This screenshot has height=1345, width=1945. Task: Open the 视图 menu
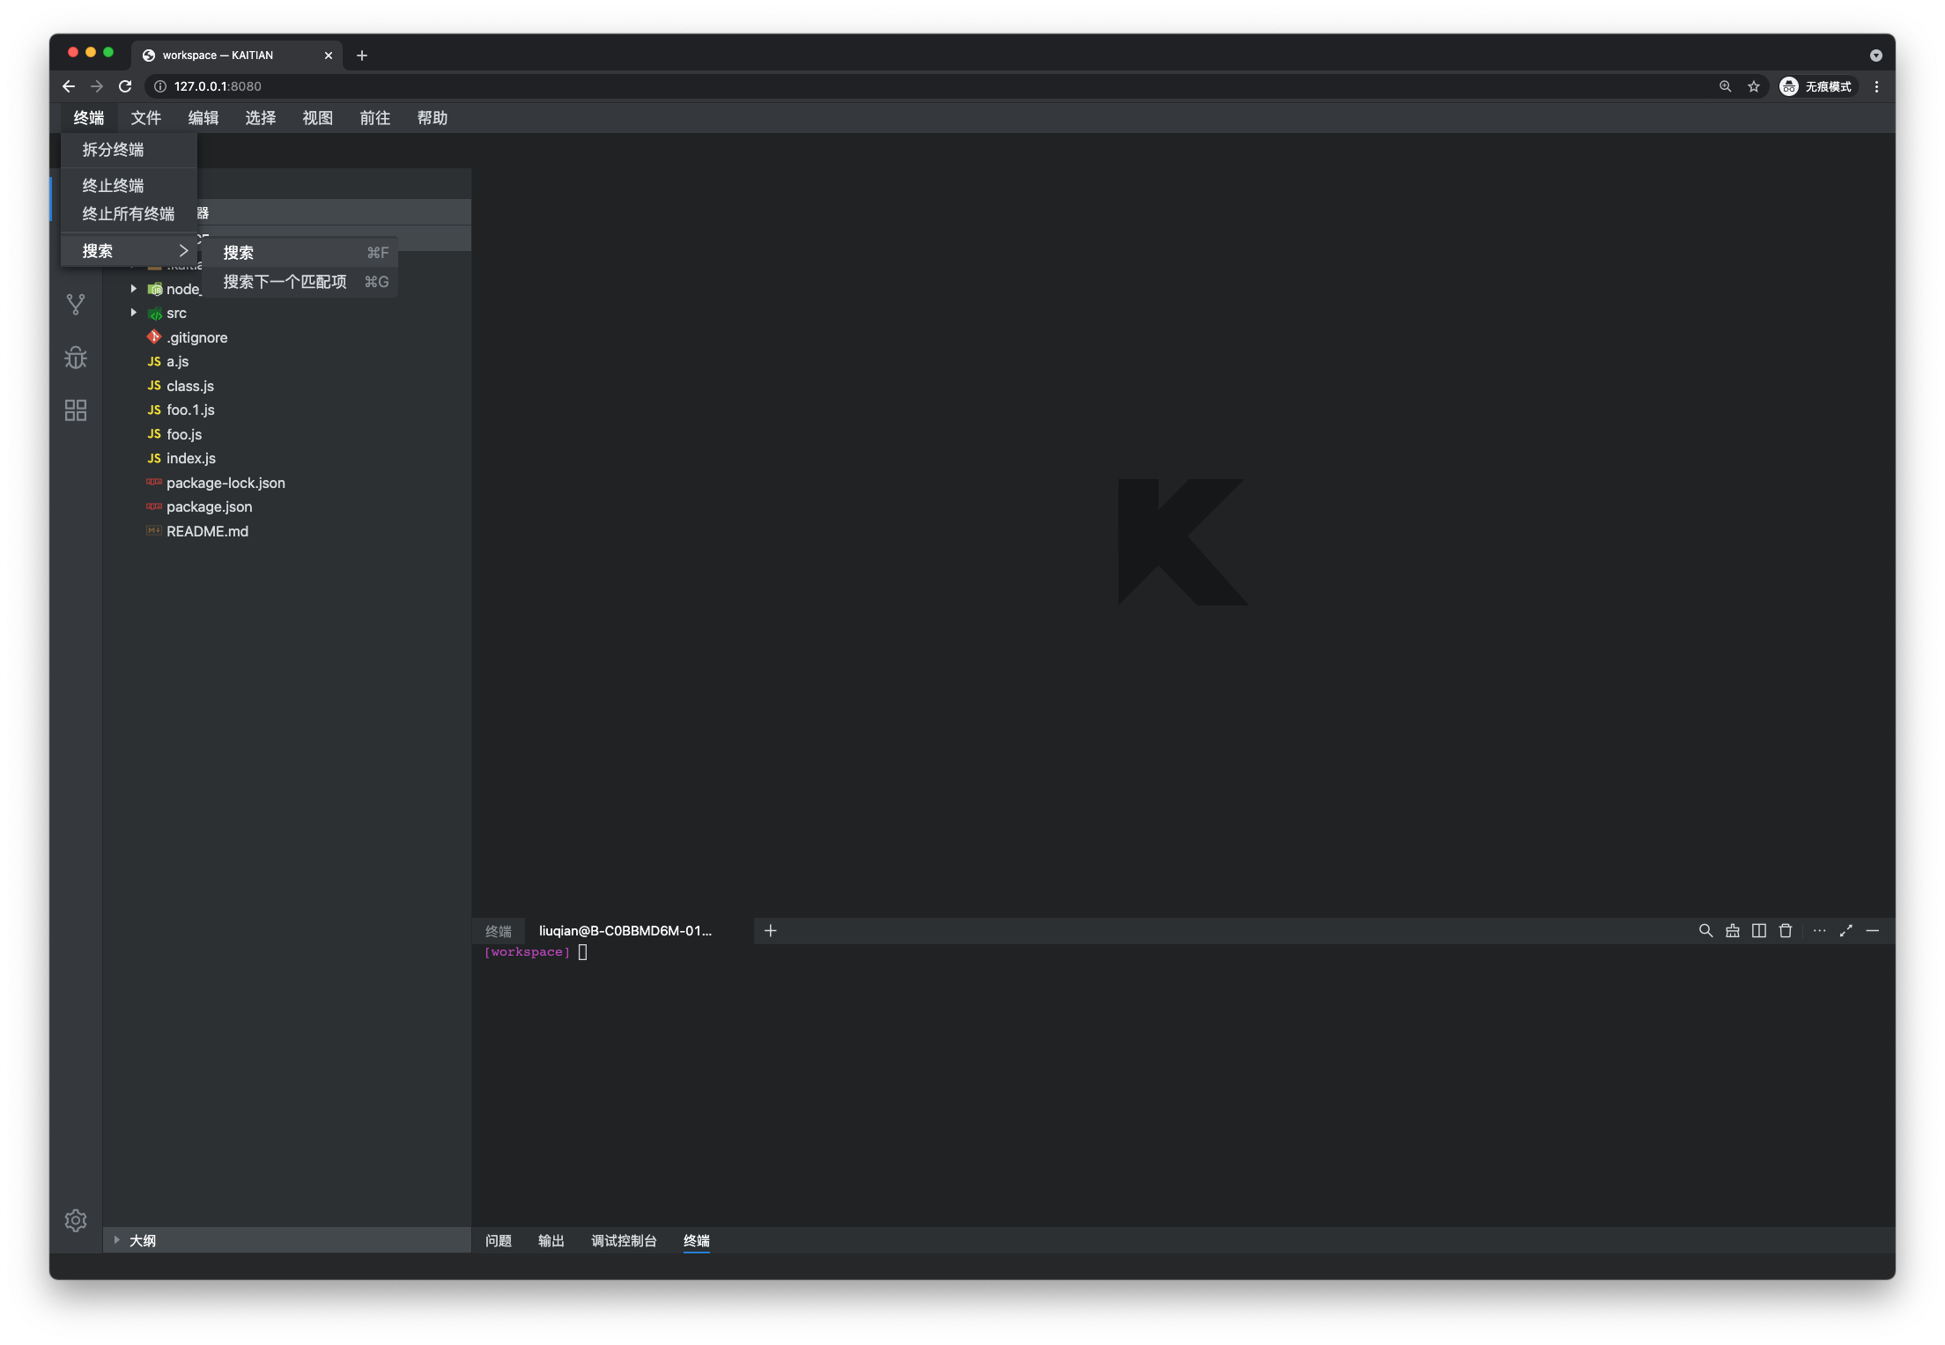pyautogui.click(x=318, y=118)
